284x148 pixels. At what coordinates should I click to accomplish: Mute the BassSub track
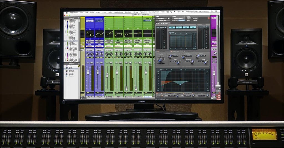149,63
